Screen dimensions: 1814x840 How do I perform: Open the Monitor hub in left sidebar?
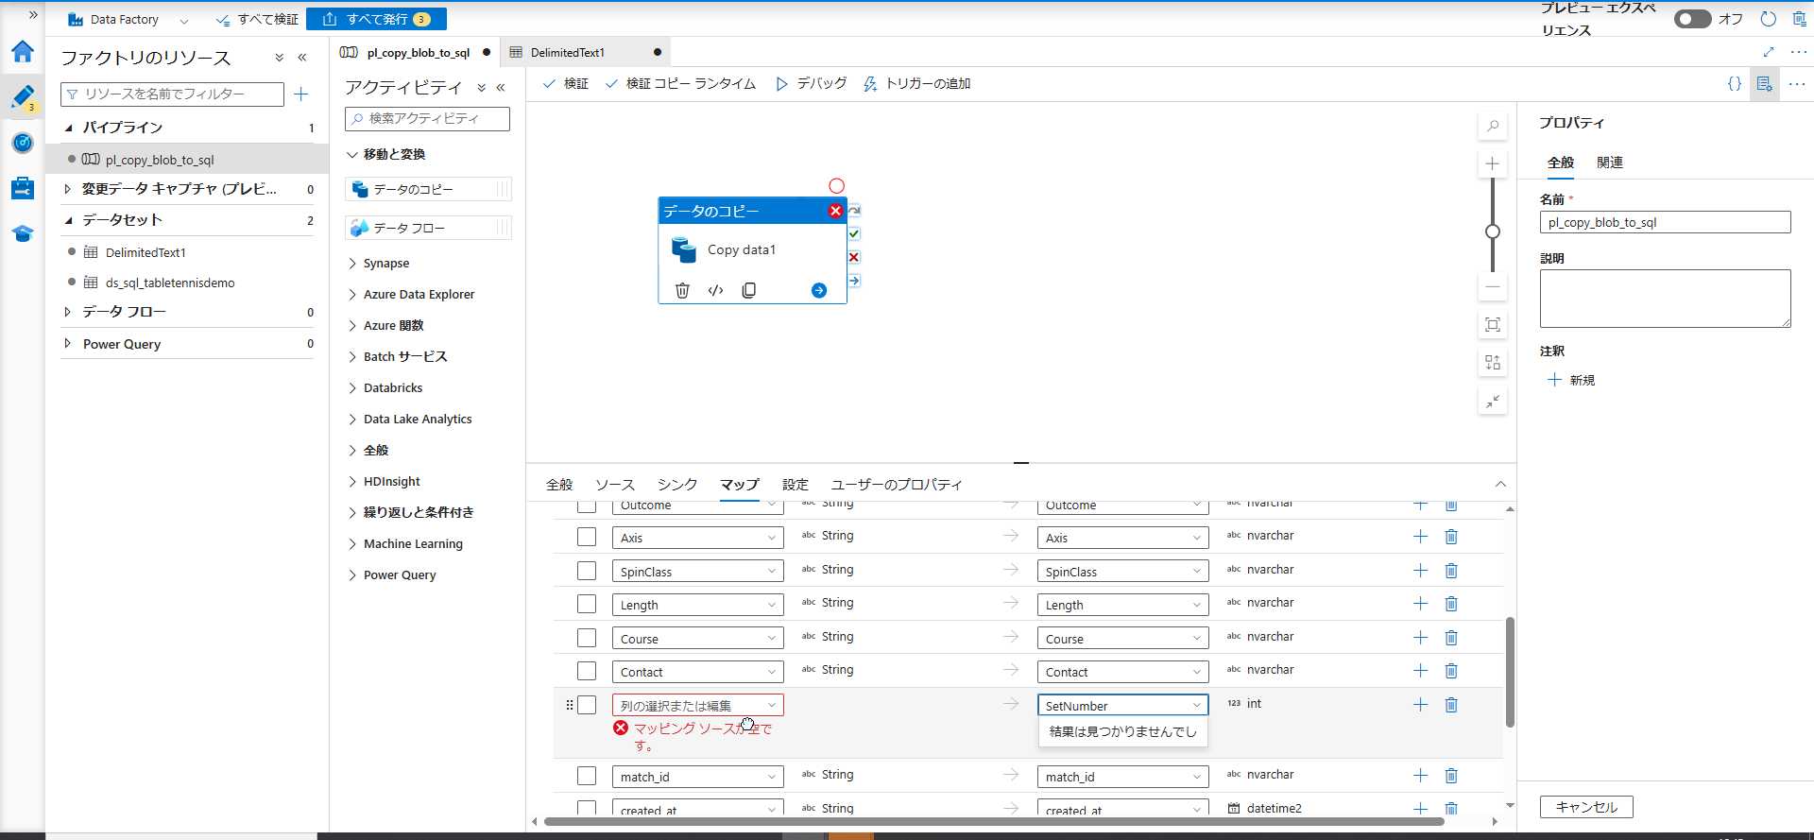pyautogui.click(x=23, y=143)
